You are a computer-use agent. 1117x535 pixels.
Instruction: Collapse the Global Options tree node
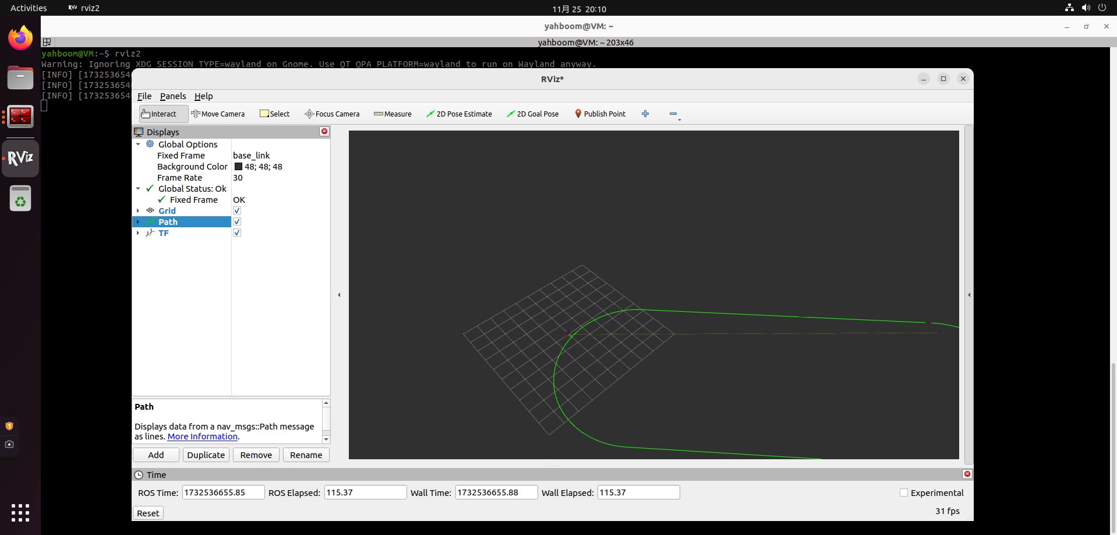pyautogui.click(x=138, y=145)
